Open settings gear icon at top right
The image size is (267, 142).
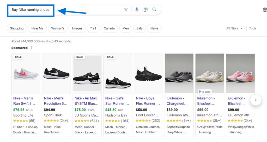265,10
